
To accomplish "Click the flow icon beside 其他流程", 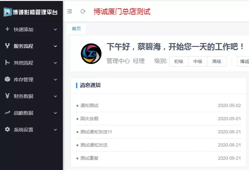I will click(x=7, y=63).
